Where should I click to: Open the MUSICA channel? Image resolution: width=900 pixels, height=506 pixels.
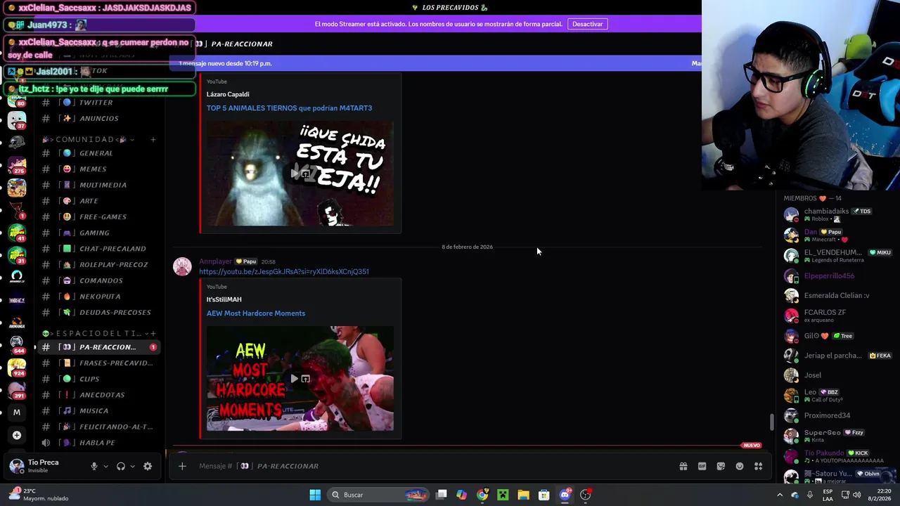tap(97, 410)
